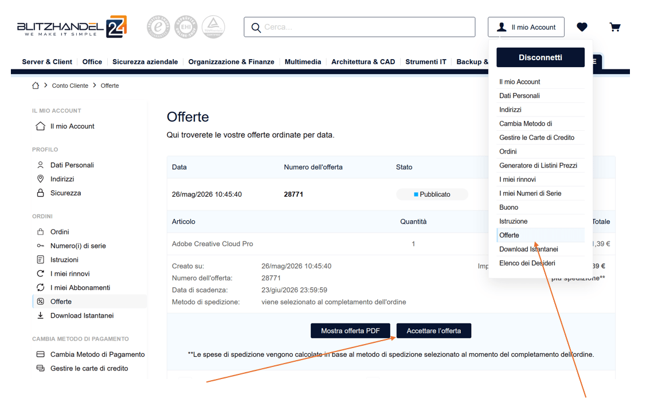
Task: Click the refresh icon for I miei rinnovi
Action: click(41, 274)
